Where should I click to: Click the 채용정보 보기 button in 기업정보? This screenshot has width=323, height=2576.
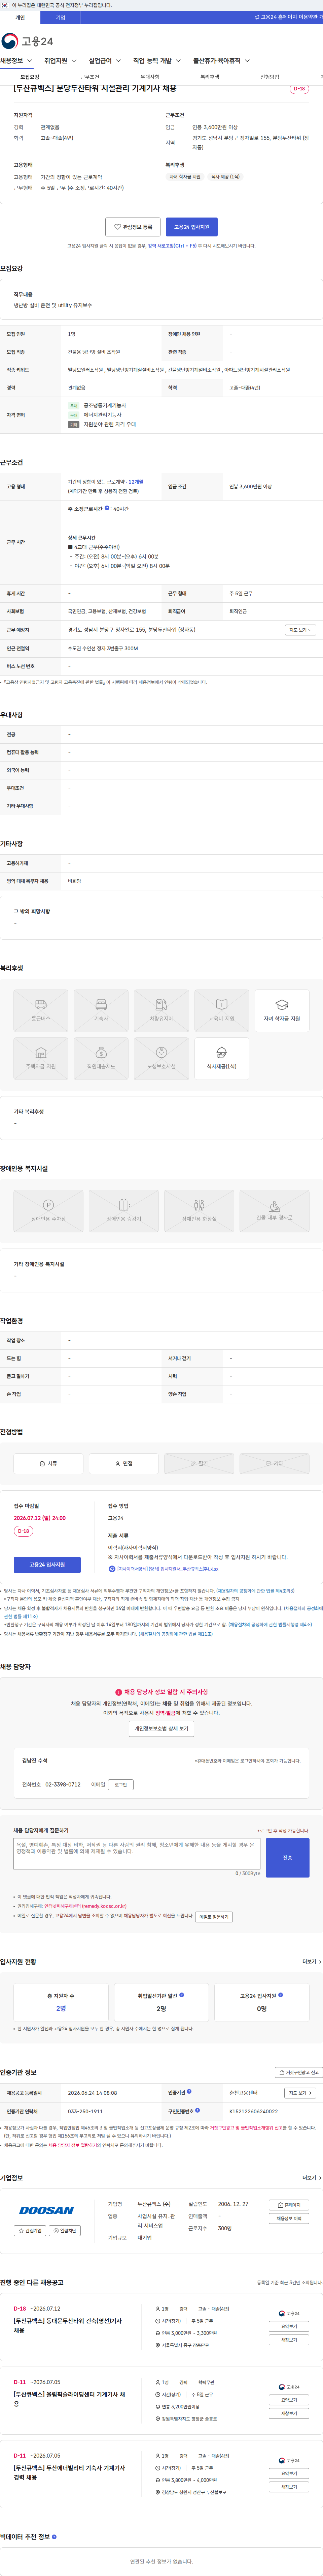[289, 2219]
